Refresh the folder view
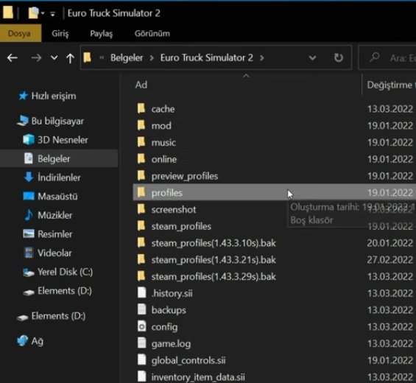 338,57
